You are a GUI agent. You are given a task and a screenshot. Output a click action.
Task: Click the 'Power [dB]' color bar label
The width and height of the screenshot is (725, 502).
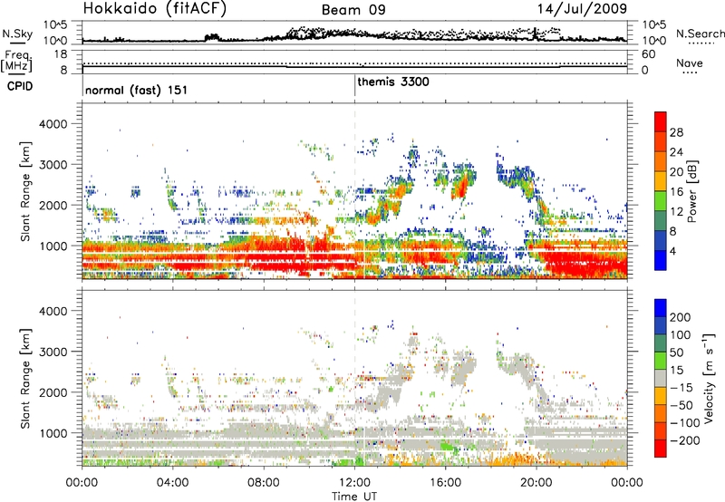tap(691, 191)
